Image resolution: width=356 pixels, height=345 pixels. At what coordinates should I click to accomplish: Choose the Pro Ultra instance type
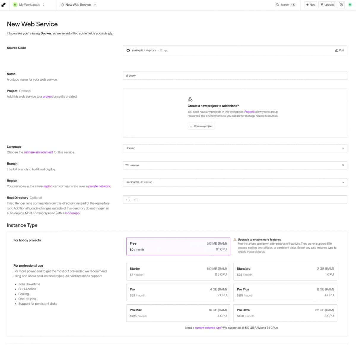(x=285, y=313)
